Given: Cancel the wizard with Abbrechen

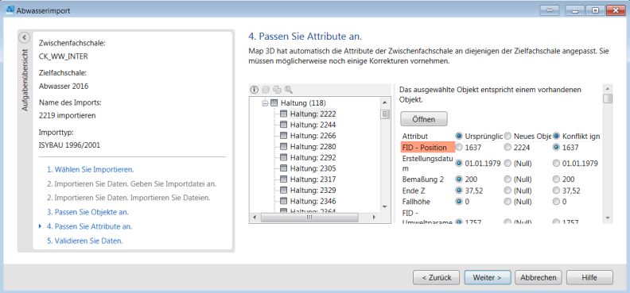Looking at the screenshot, I should pyautogui.click(x=539, y=277).
